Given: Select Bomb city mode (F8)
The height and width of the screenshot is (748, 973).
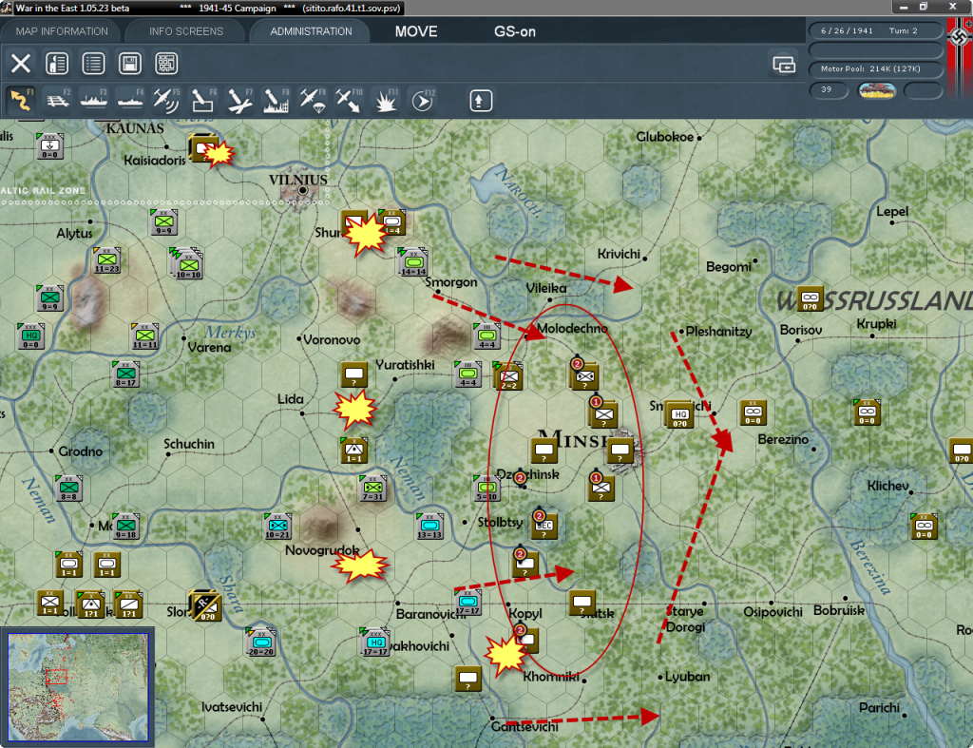Looking at the screenshot, I should [276, 101].
